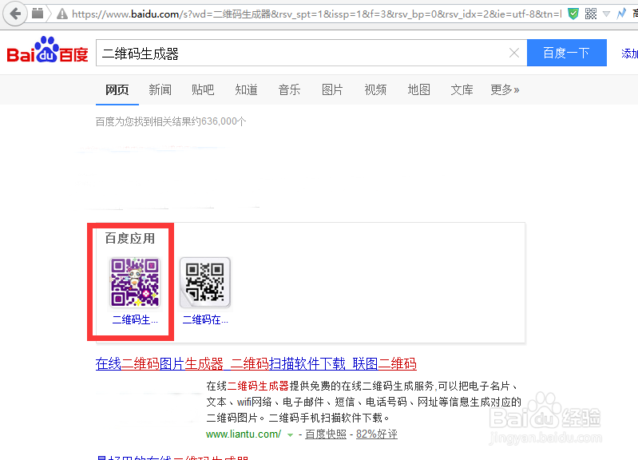The width and height of the screenshot is (638, 460).
Task: Click the blue lightning accelerator icon
Action: tap(621, 14)
